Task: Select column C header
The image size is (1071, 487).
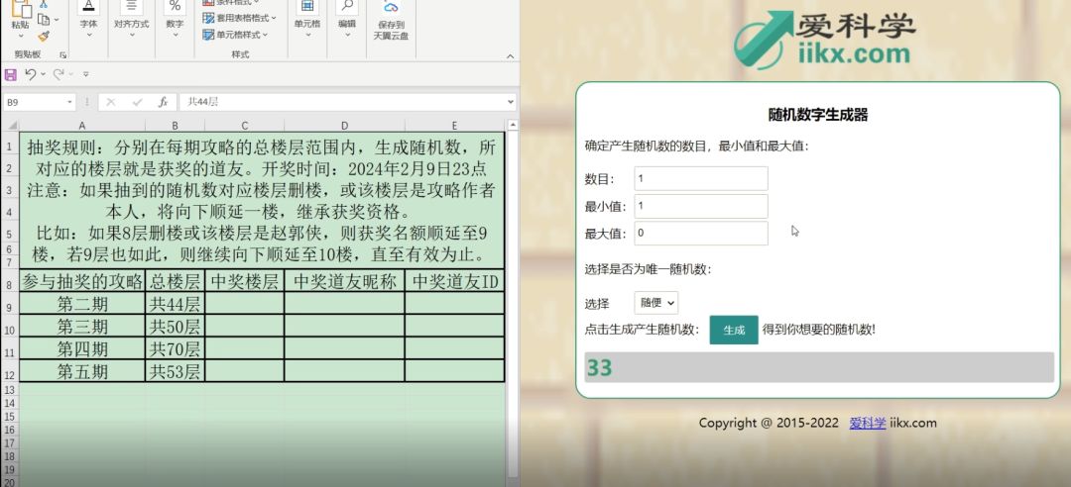Action: (244, 126)
